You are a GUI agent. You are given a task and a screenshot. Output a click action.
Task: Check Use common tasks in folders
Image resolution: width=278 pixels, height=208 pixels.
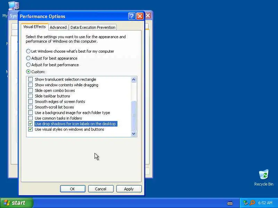pos(31,118)
